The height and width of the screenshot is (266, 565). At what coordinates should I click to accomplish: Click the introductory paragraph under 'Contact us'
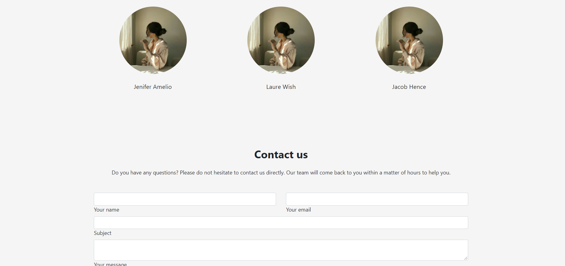281,173
